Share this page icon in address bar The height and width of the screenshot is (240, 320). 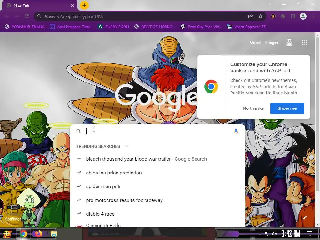click(x=251, y=17)
